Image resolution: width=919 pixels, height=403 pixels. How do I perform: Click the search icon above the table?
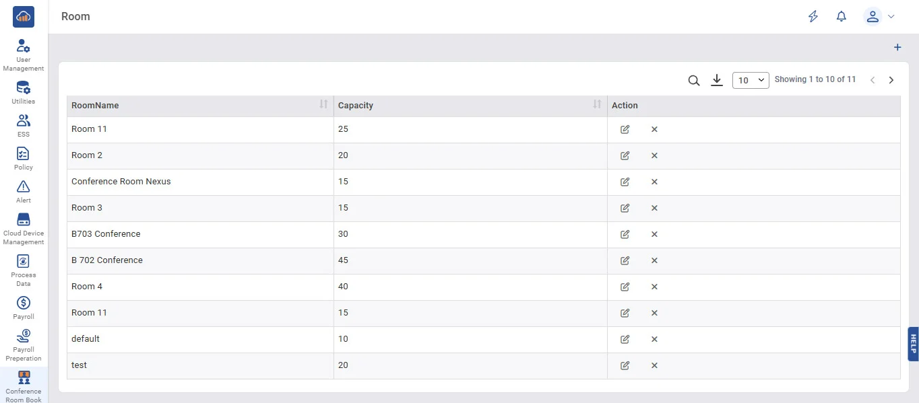(x=694, y=81)
